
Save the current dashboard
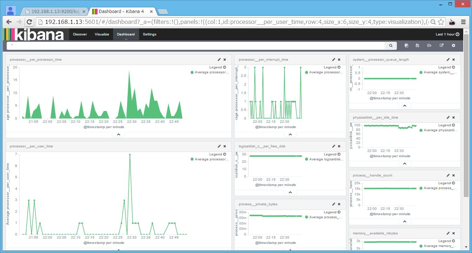coord(417,45)
